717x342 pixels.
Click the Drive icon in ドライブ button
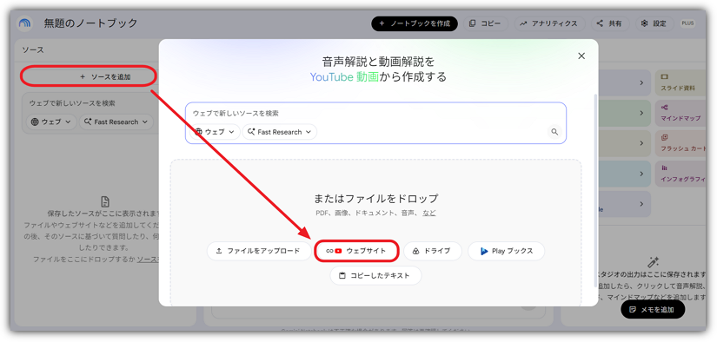(416, 251)
